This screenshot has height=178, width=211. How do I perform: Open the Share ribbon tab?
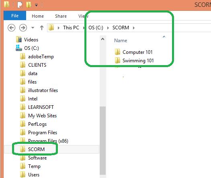[61, 16]
